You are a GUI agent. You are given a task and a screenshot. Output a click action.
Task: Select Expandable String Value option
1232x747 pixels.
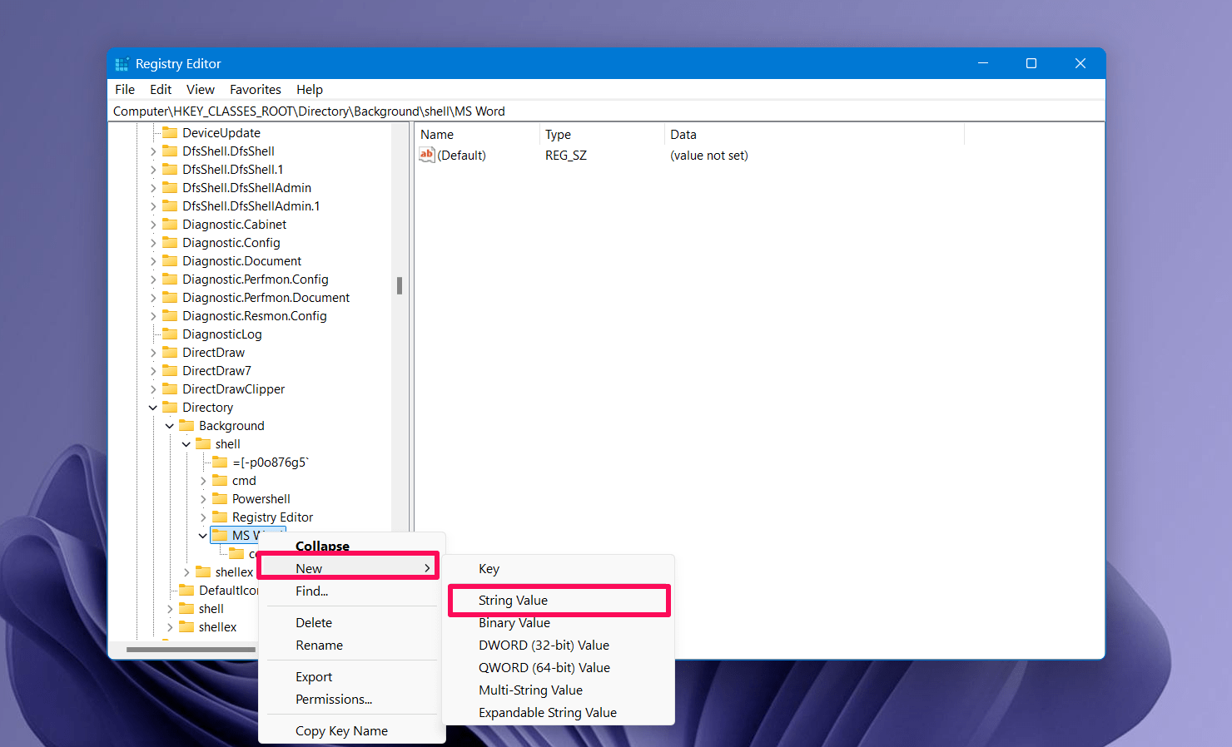click(558, 713)
